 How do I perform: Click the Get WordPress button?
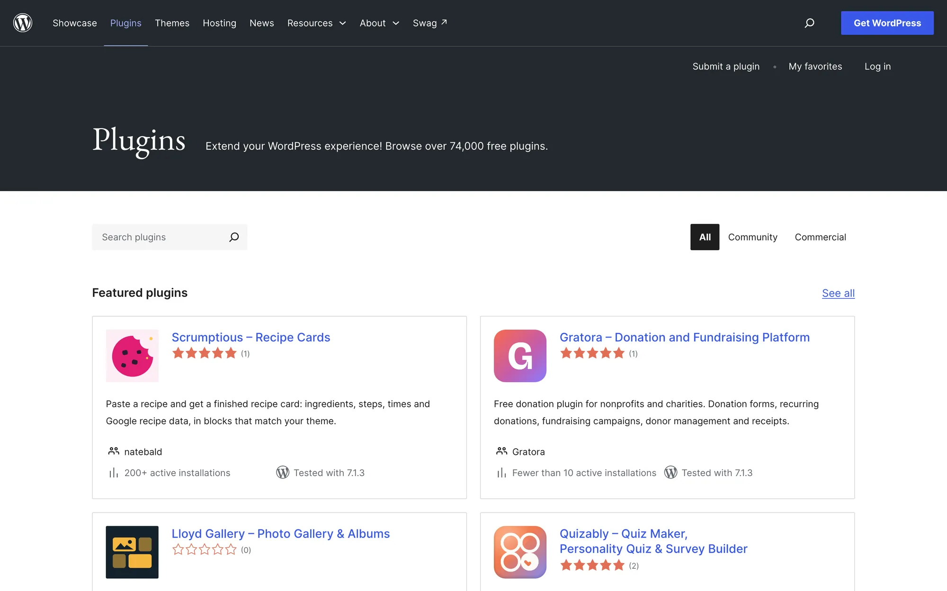point(887,23)
